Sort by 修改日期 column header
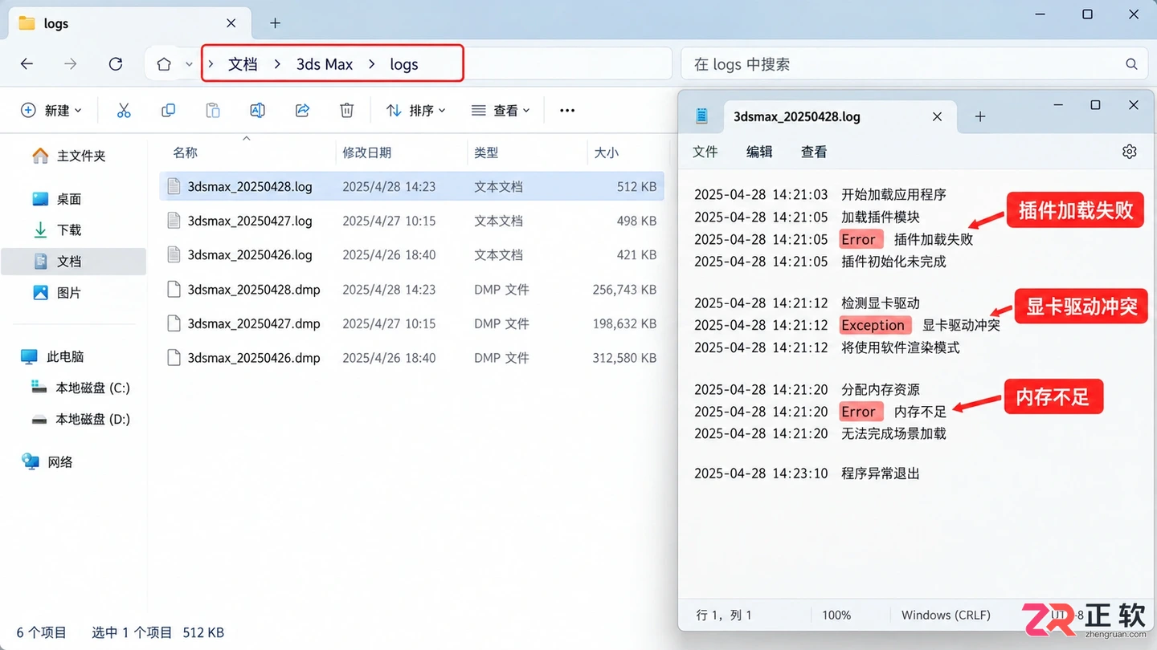Image resolution: width=1157 pixels, height=650 pixels. click(367, 152)
